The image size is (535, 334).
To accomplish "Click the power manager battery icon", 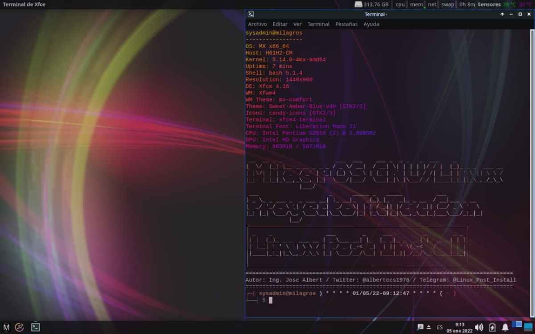I will coord(492,327).
